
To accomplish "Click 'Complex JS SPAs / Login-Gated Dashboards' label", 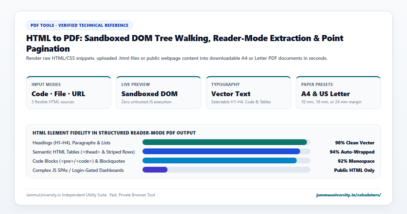I will pyautogui.click(x=78, y=170).
